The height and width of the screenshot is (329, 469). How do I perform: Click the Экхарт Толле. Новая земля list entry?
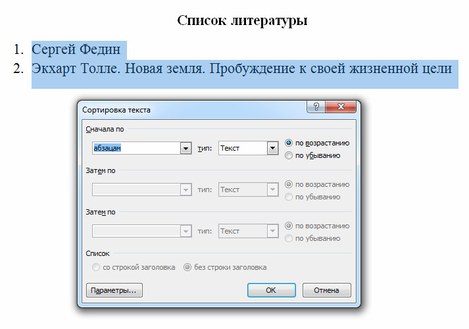pyautogui.click(x=241, y=69)
